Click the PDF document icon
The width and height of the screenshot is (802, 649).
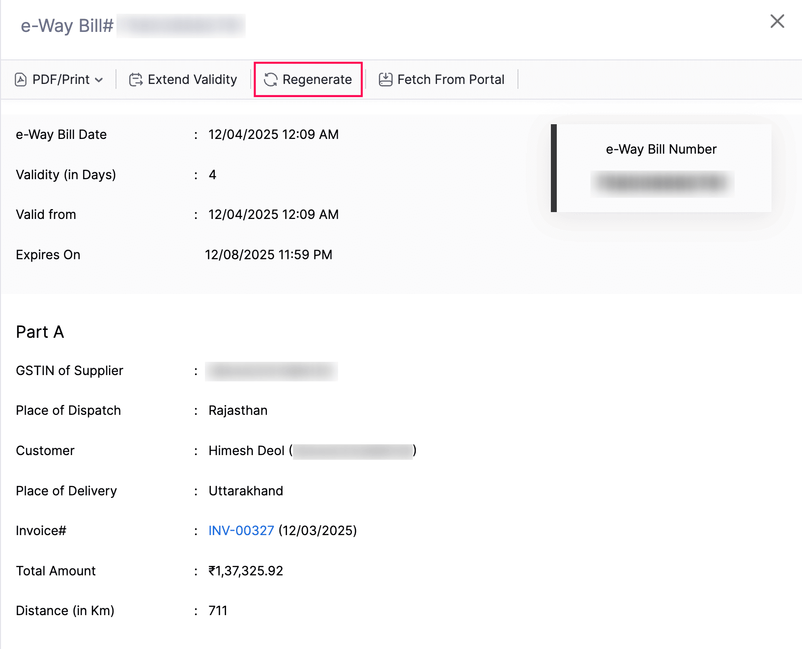tap(21, 80)
